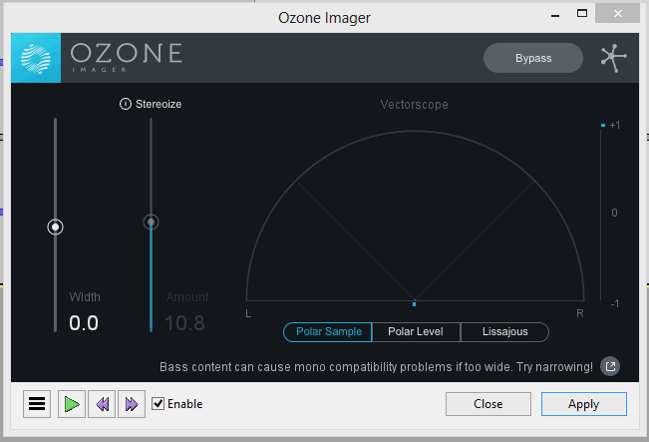Open the external link tip icon
The width and height of the screenshot is (649, 442).
click(611, 366)
